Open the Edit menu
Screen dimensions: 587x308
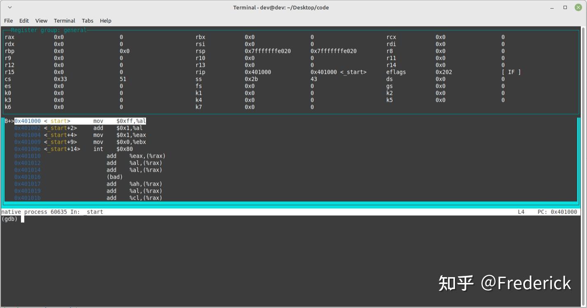24,21
